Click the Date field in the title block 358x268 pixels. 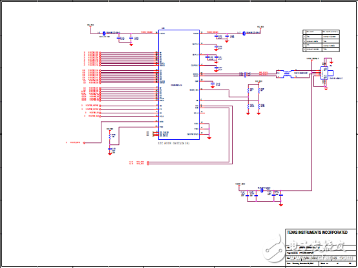coord(302,263)
